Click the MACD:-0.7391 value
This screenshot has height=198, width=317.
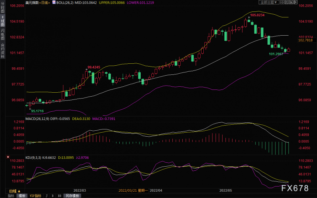[104, 118]
